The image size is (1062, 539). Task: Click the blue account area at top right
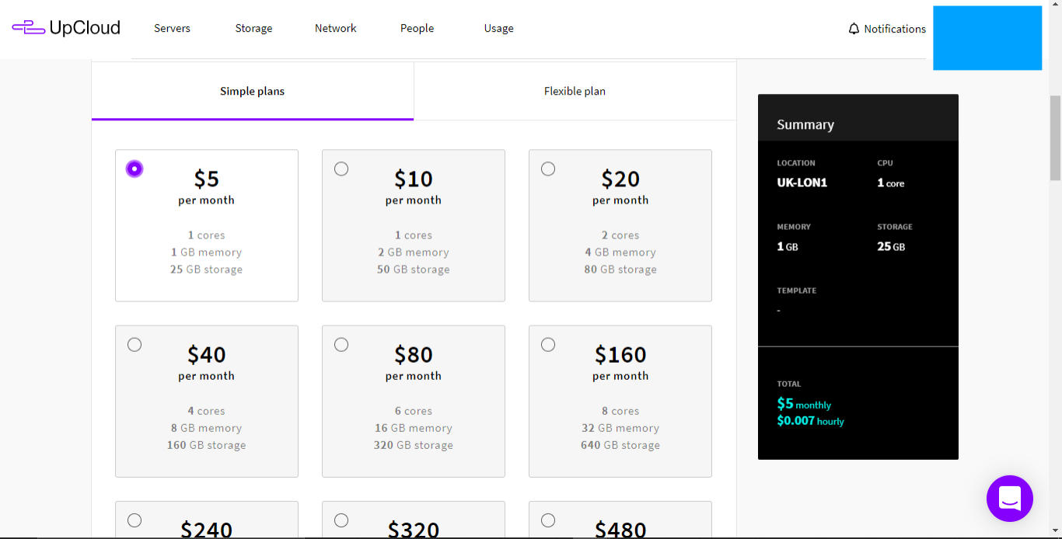click(x=987, y=38)
